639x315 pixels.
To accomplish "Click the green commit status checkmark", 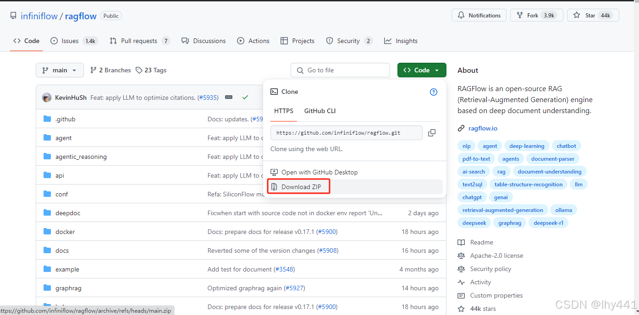I will point(245,98).
